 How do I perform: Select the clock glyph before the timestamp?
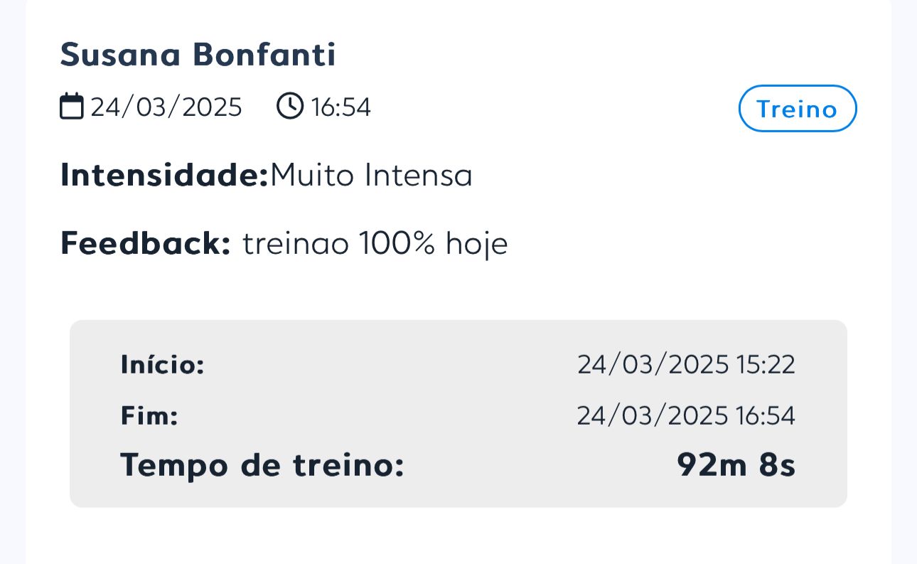(290, 106)
